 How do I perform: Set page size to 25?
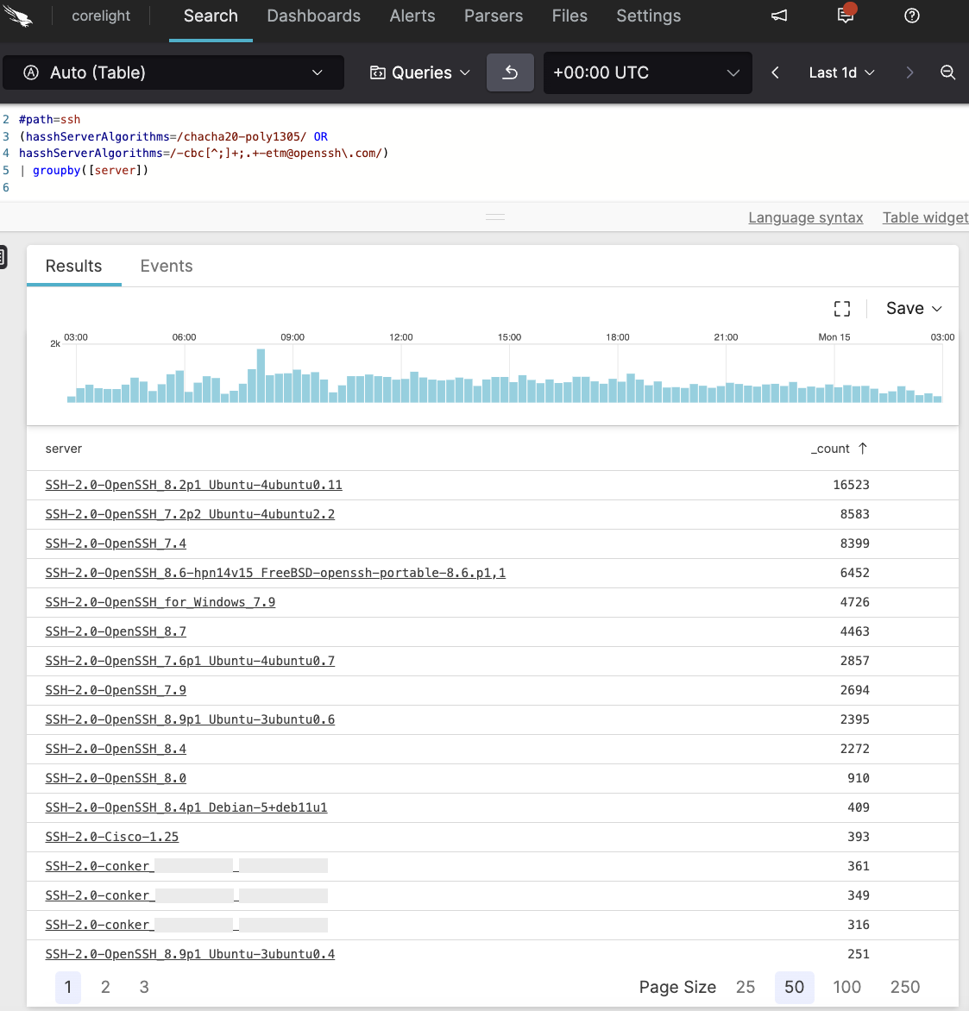point(745,987)
